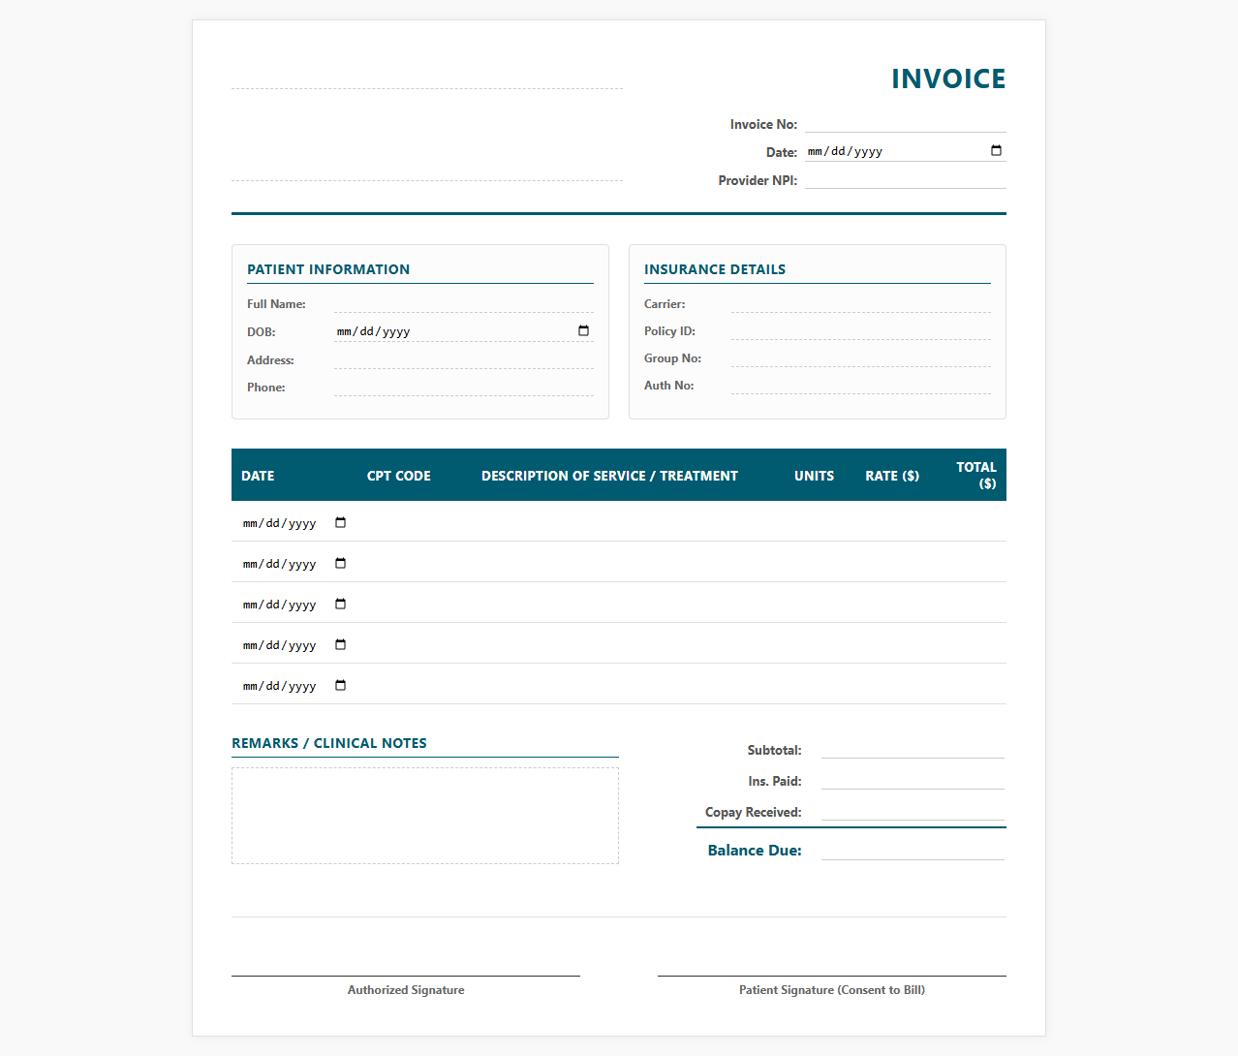This screenshot has height=1056, width=1238.
Task: Open date picker in fourth service row
Action: coord(340,644)
